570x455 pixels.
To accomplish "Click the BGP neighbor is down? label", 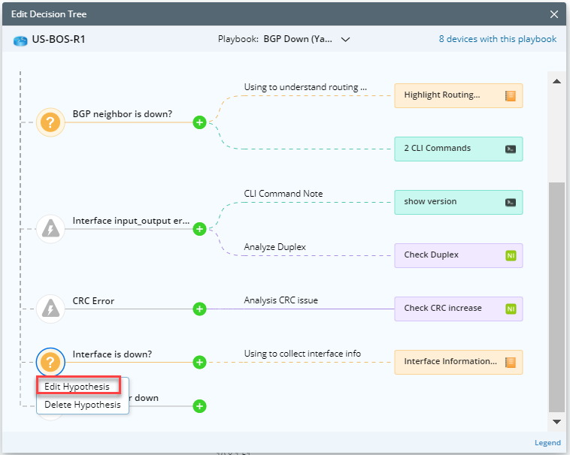I will tap(123, 114).
